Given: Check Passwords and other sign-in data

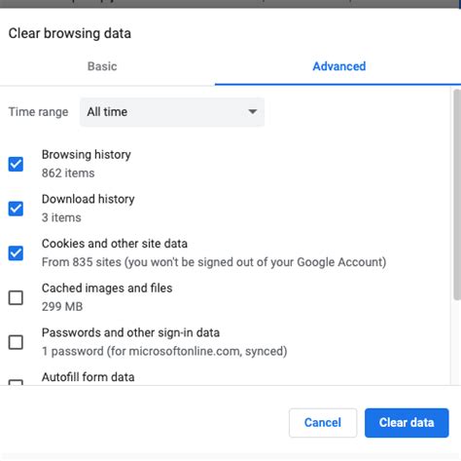Looking at the screenshot, I should coord(16,342).
